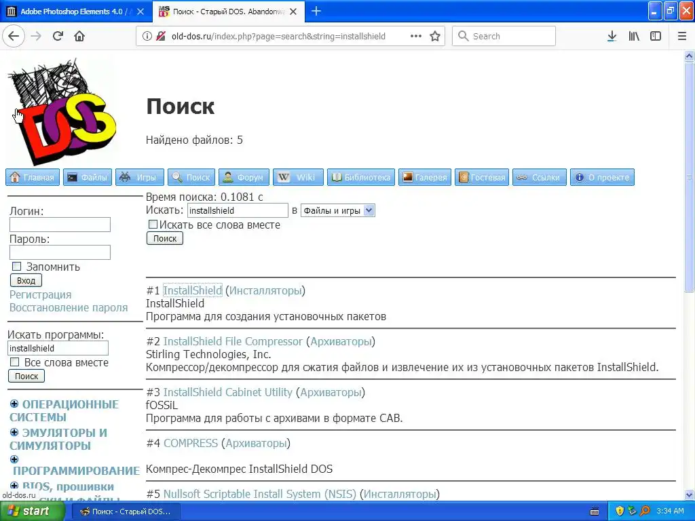Open the InstallShield File Compressor link
This screenshot has height=521, width=695.
point(233,342)
